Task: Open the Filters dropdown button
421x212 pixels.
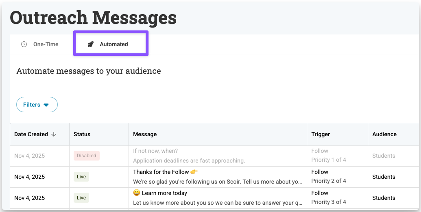Action: click(37, 105)
